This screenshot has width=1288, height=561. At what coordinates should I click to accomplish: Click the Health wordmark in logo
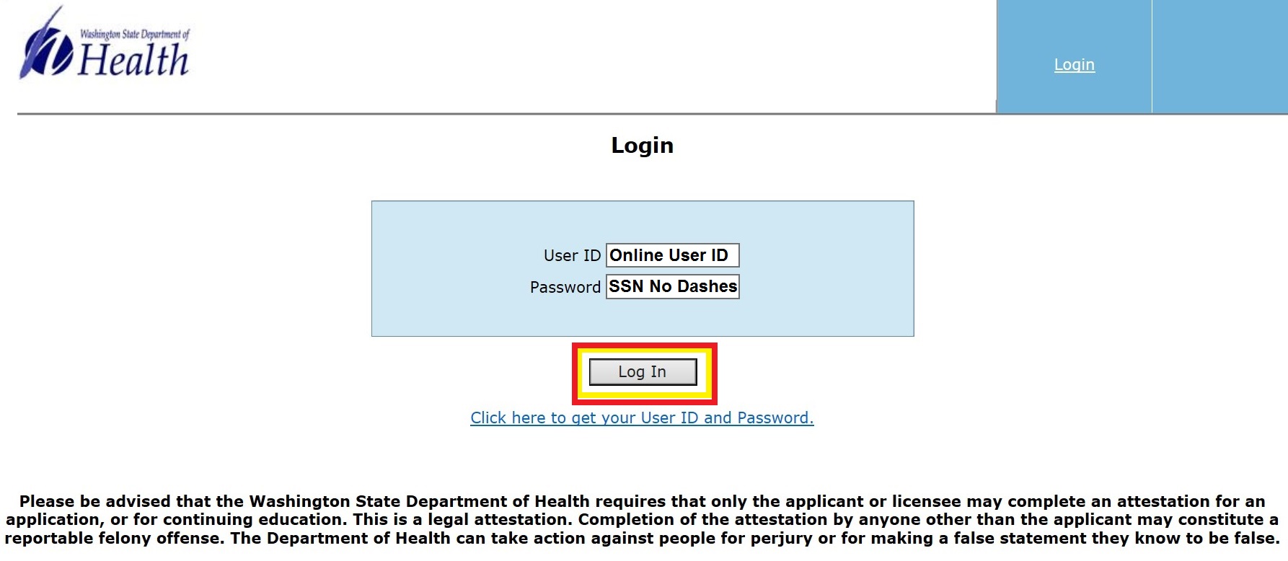coord(133,61)
